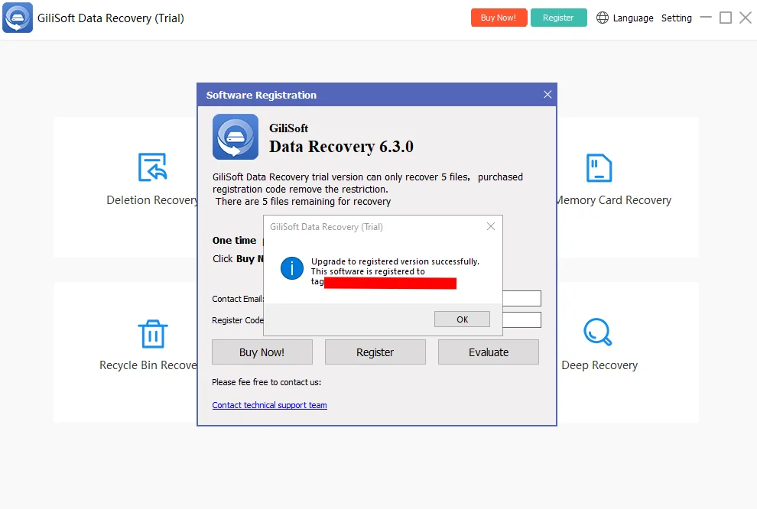The image size is (757, 509).
Task: Click 'Please fee free to contact us' text
Action: coord(267,382)
